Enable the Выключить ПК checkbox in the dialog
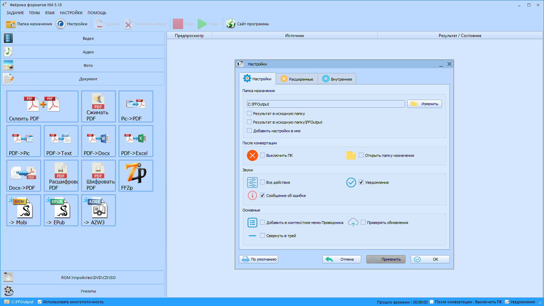The width and height of the screenshot is (544, 306). 262,155
